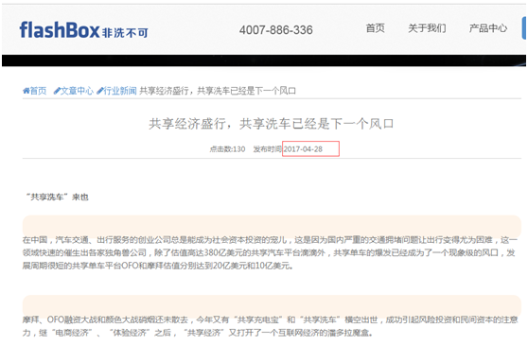Click article title 共享经济盛行，共享洗车已经是下一个风口
Image resolution: width=528 pixels, height=345 pixels.
[271, 124]
